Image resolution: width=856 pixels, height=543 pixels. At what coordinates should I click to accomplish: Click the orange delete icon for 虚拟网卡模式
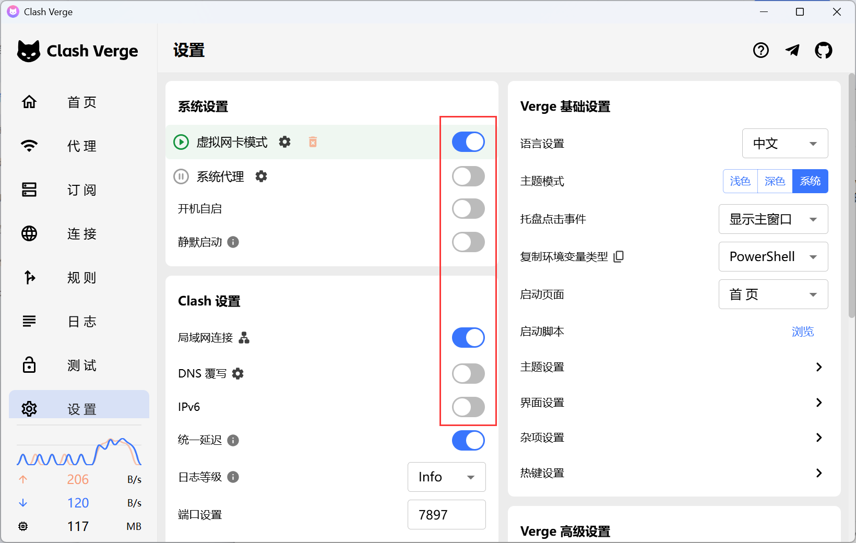tap(313, 141)
